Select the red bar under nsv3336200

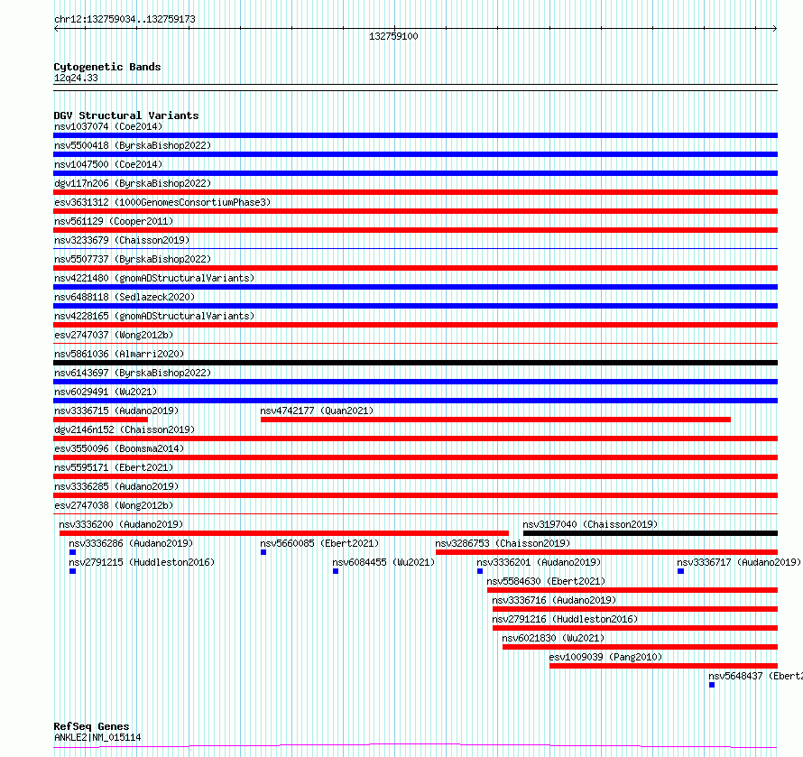tap(284, 533)
